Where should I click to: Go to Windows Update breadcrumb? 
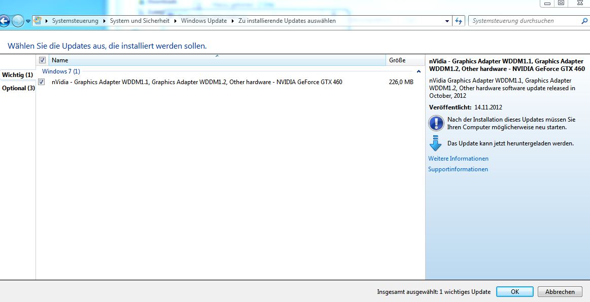204,21
